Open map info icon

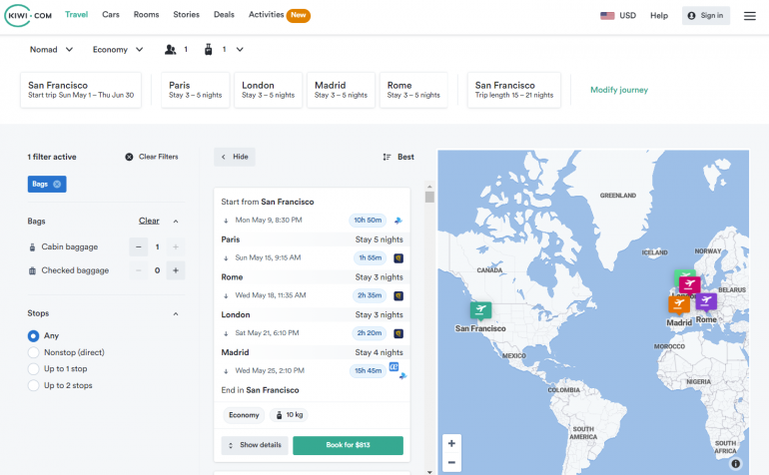(x=735, y=463)
